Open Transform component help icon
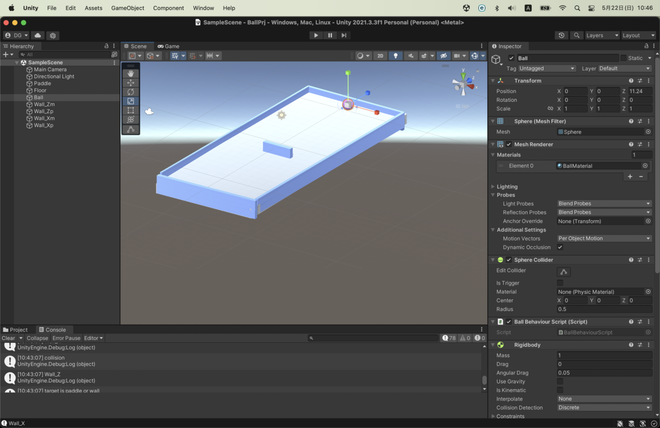 click(631, 81)
